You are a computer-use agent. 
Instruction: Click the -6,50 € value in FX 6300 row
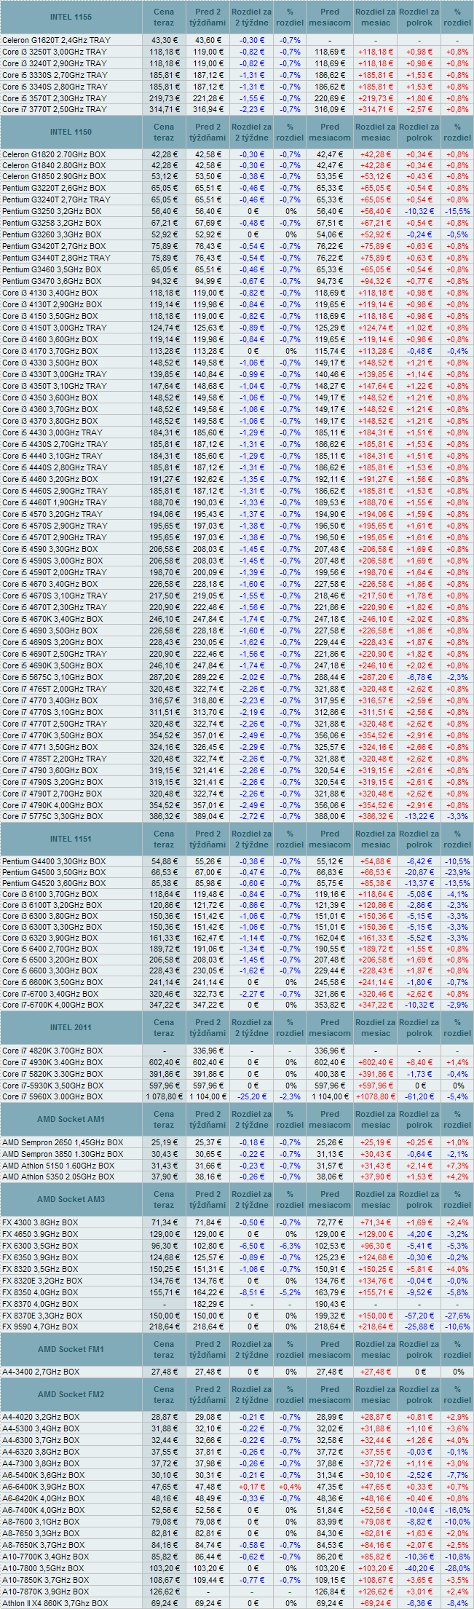(251, 1246)
